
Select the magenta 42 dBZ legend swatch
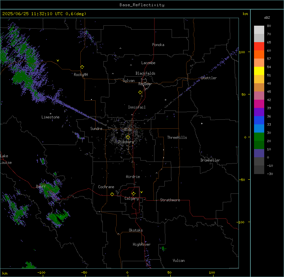pyautogui.click(x=259, y=104)
